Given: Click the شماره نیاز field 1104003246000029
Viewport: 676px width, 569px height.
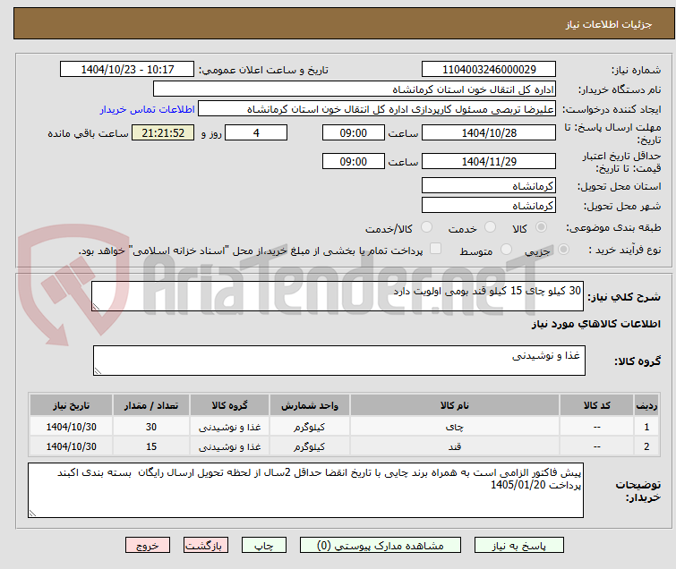Looking at the screenshot, I should pos(489,70).
